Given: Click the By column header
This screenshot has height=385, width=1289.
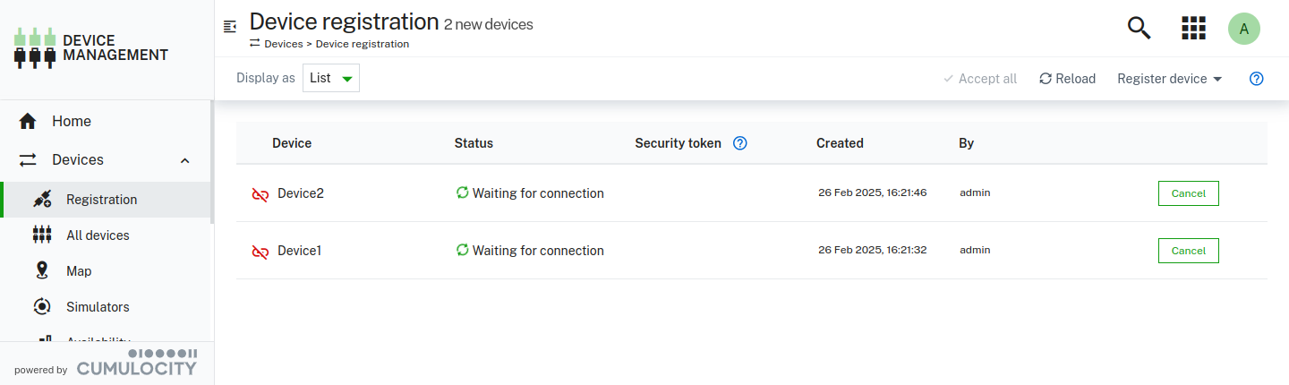Looking at the screenshot, I should click(967, 143).
